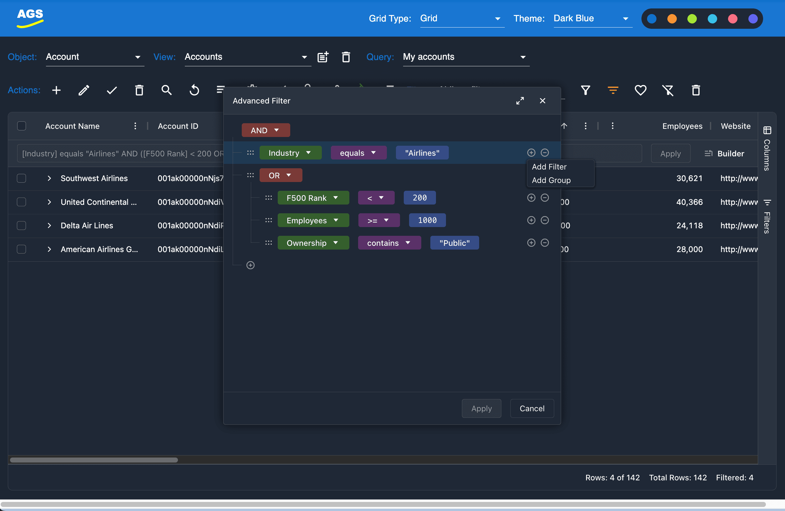
Task: Open the Columns side panel tab
Action: [767, 149]
